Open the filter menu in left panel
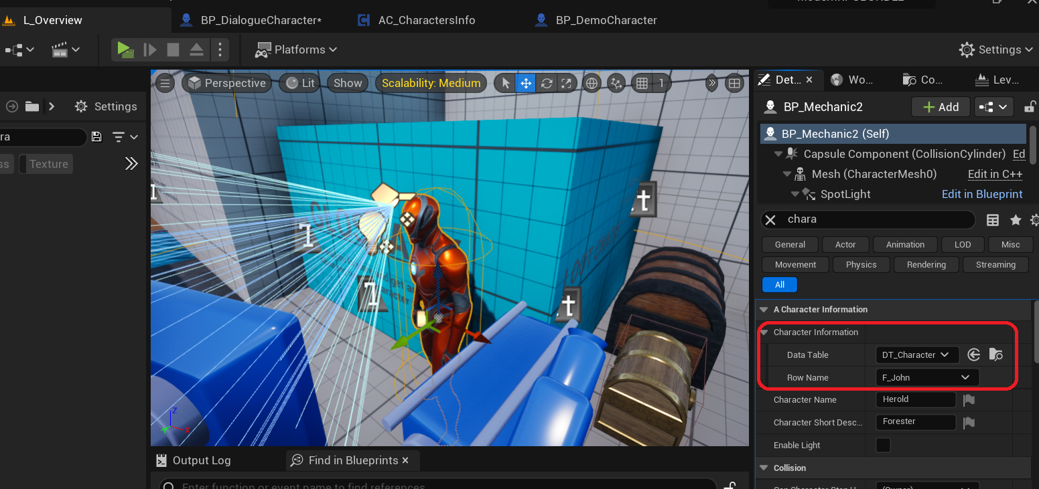 click(125, 137)
